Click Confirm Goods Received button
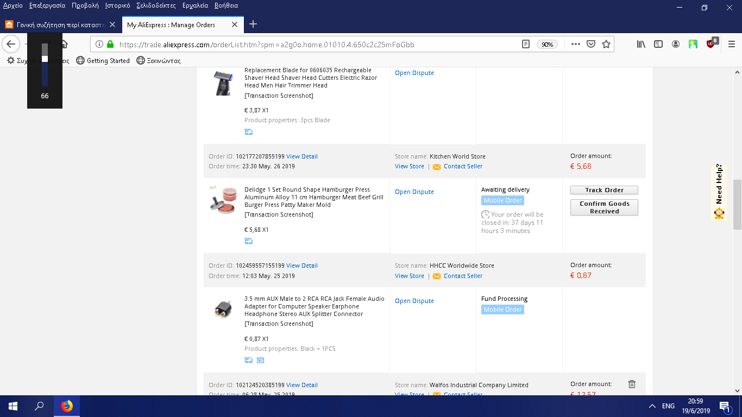 click(604, 207)
